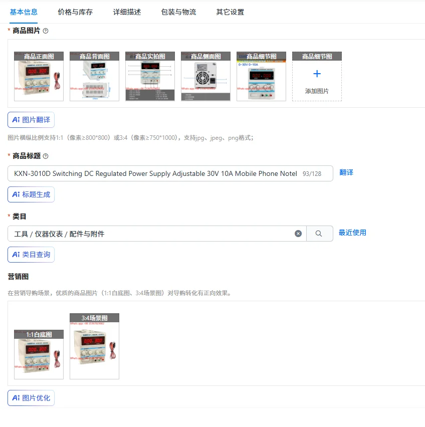Start AI 图片优化

click(31, 398)
